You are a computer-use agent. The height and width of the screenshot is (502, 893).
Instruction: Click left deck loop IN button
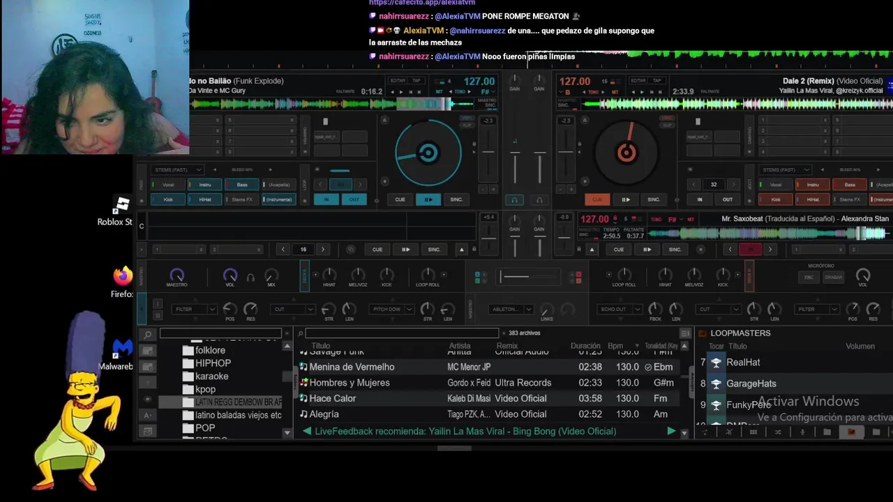click(326, 199)
